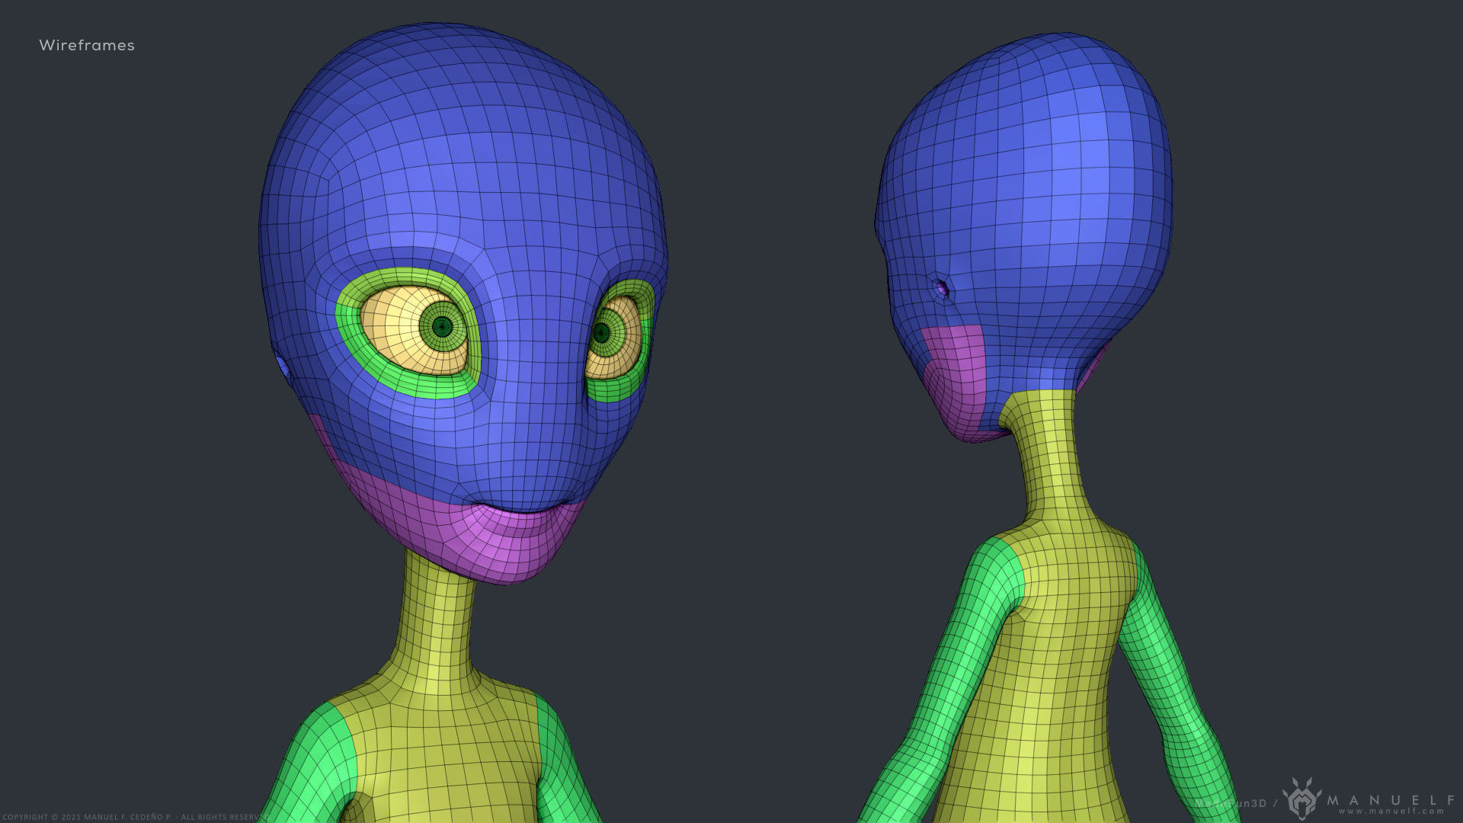Click the "Wireframes" title text

(87, 46)
